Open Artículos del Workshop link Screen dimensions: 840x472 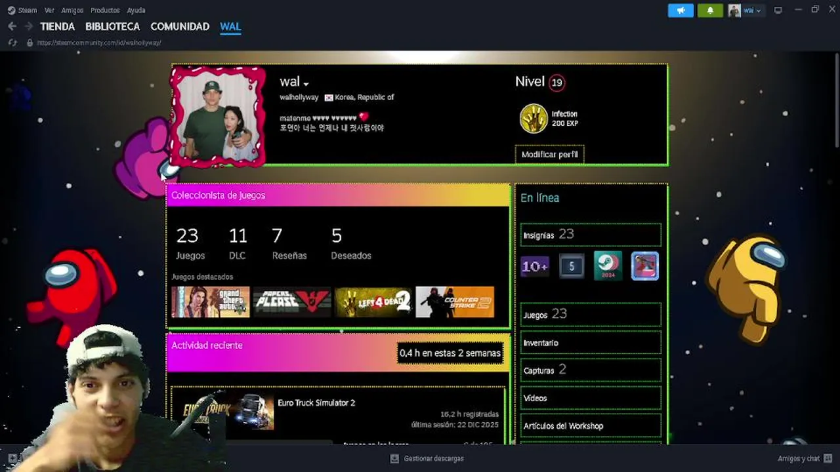tap(591, 426)
